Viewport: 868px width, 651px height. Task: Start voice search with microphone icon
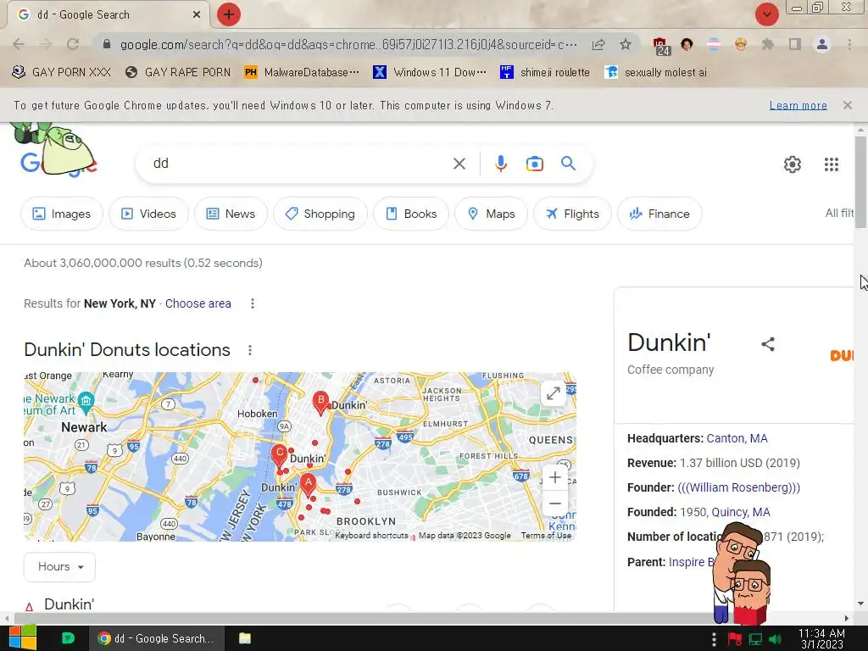tap(500, 164)
